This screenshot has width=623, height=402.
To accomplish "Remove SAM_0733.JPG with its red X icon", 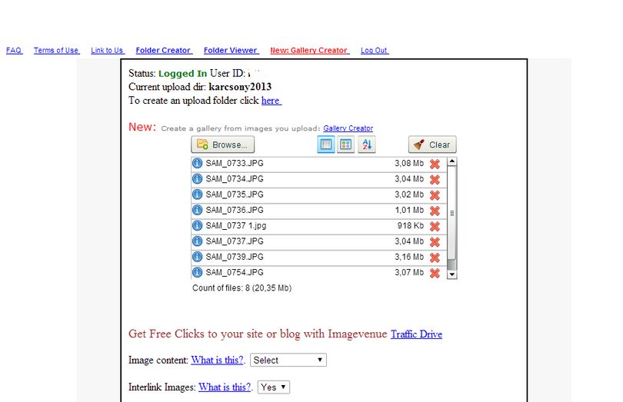I will (435, 164).
